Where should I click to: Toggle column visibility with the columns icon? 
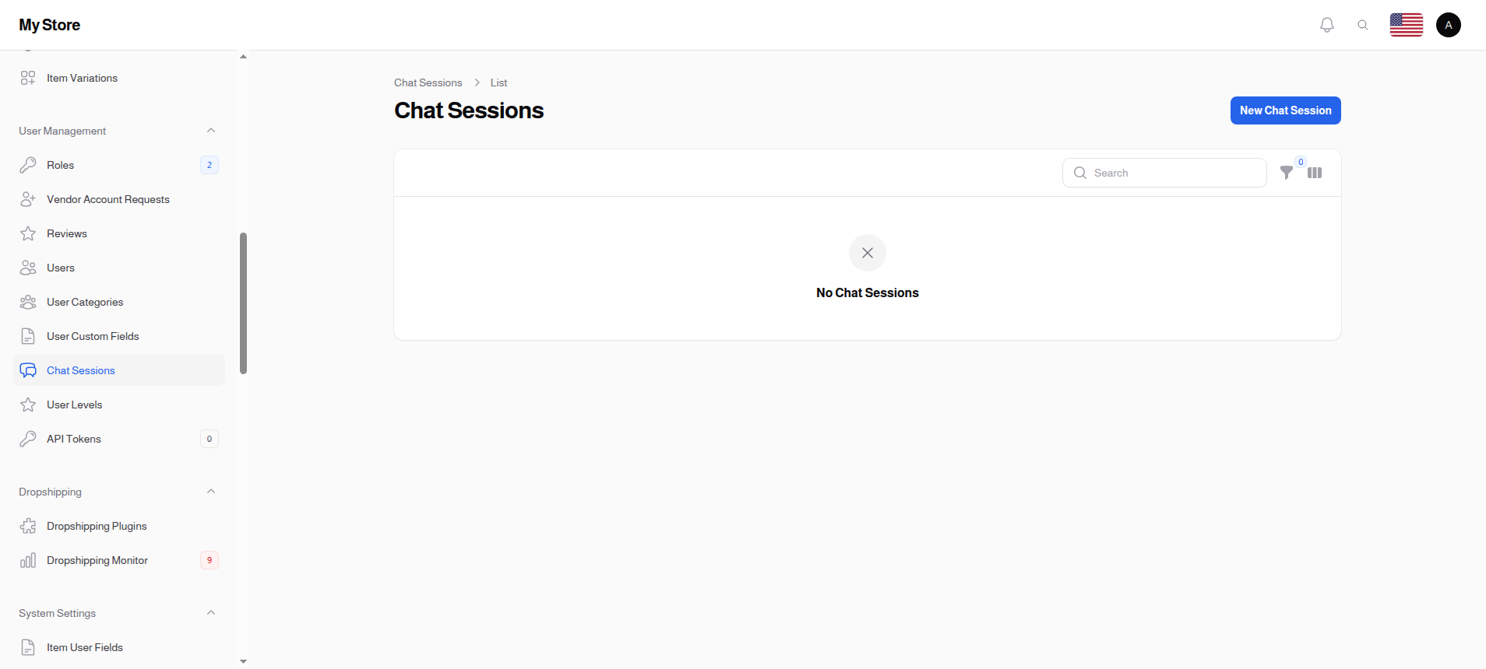tap(1315, 173)
